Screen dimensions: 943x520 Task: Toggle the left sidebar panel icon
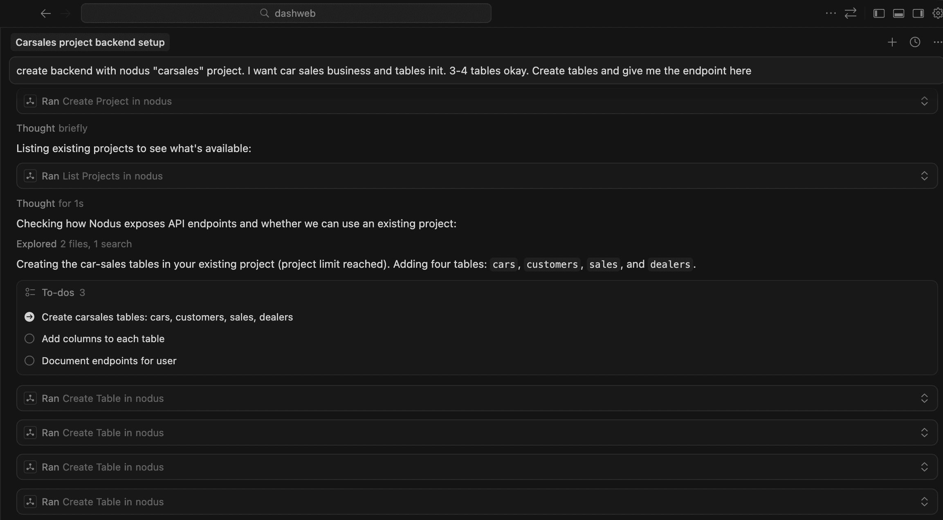878,13
